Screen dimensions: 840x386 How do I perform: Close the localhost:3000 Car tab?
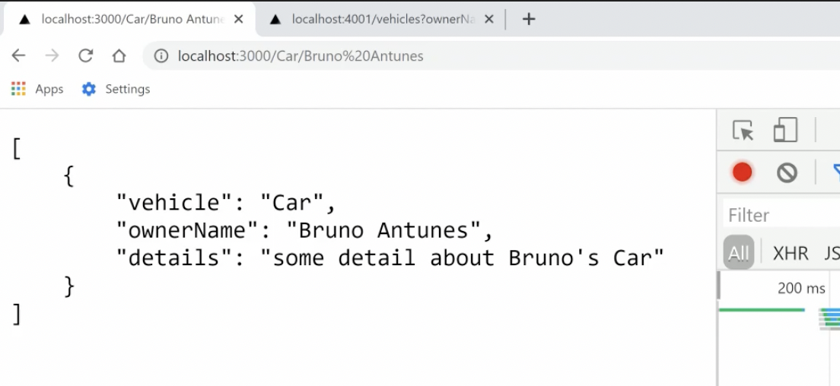pyautogui.click(x=239, y=19)
